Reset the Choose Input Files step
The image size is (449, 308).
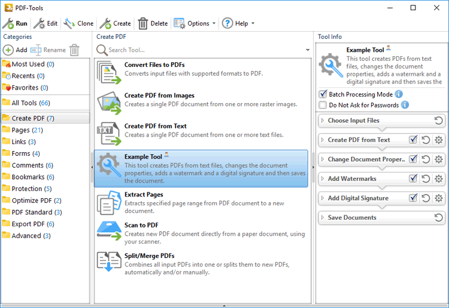438,121
